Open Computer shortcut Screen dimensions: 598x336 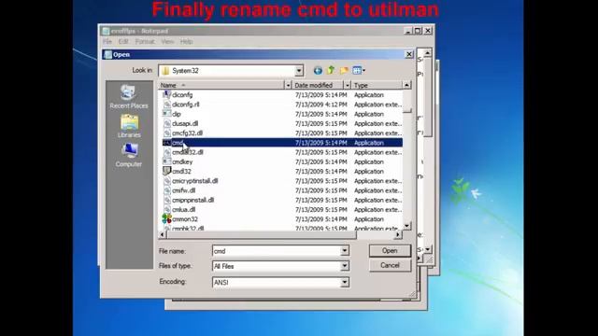(129, 156)
